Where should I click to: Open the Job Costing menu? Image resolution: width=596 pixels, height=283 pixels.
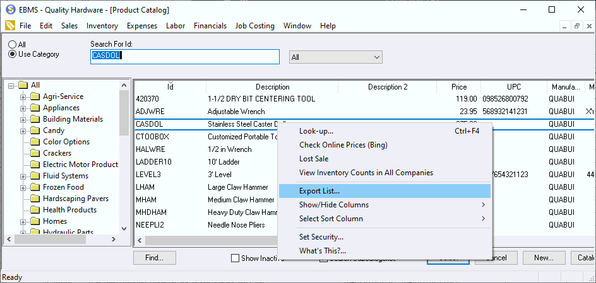(x=254, y=26)
